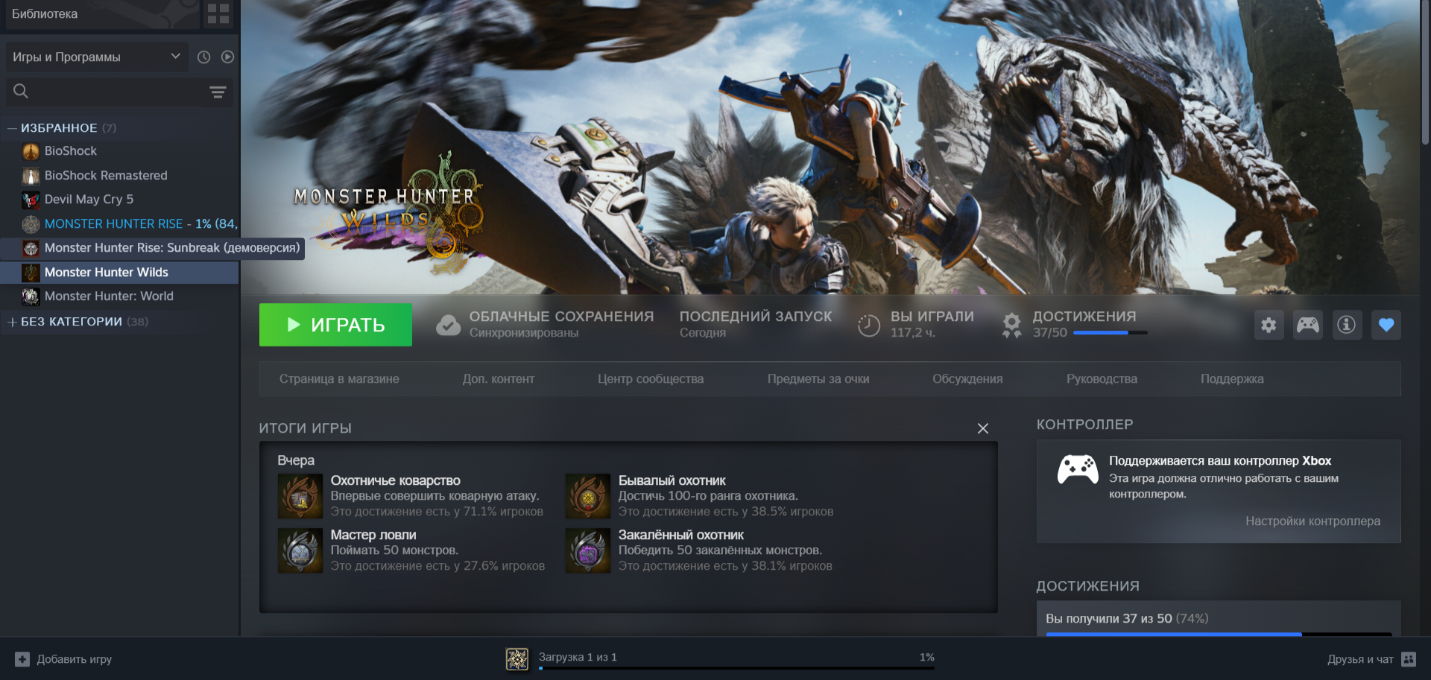Open downloads via 'Загрузка 1 из 1'
The image size is (1431, 680).
[x=578, y=657]
